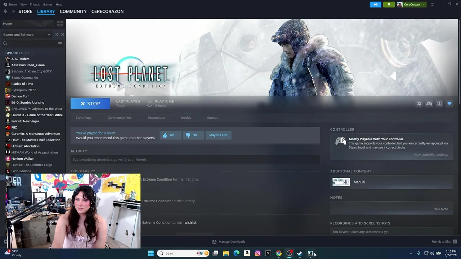Select Demon Turf game
Screen dimensions: 461x259
(x=20, y=96)
